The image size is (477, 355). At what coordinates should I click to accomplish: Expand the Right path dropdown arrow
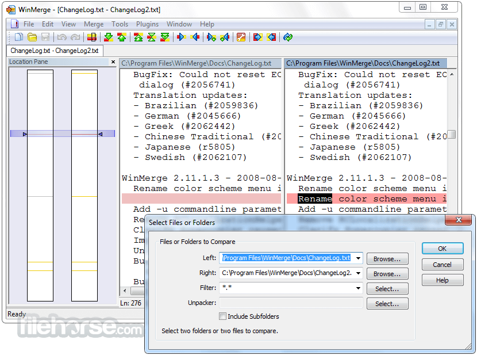(359, 273)
